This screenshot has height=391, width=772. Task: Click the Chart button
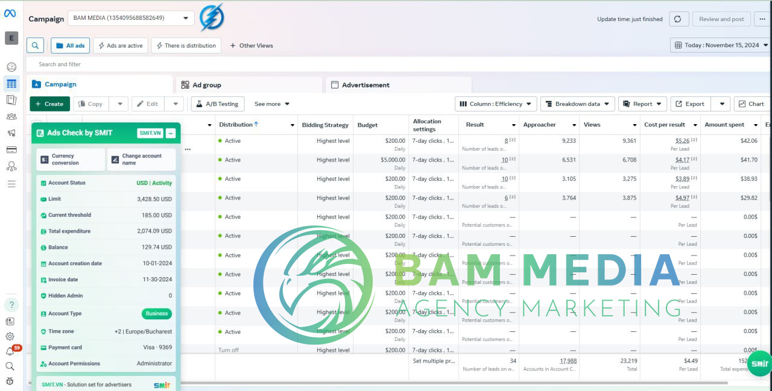pos(752,104)
